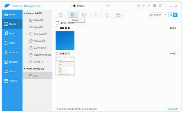Viewport: 183px width, 113px height.
Task: Open the hamburger menu icon
Action: click(x=160, y=6)
